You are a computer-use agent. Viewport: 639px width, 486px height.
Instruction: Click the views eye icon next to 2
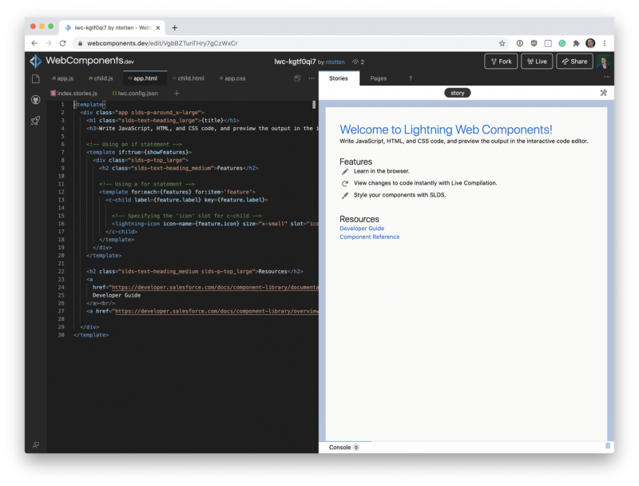pyautogui.click(x=355, y=62)
